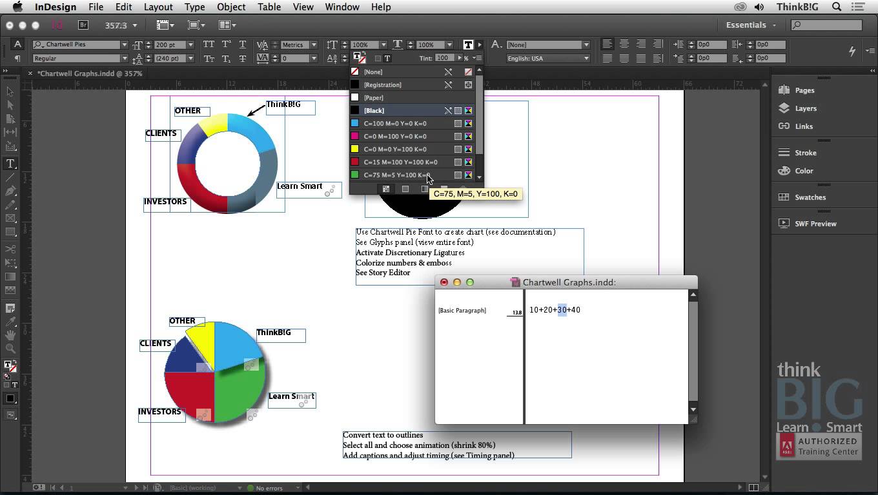The image size is (878, 495).
Task: Open the English: USA language dropdown
Action: click(x=548, y=58)
